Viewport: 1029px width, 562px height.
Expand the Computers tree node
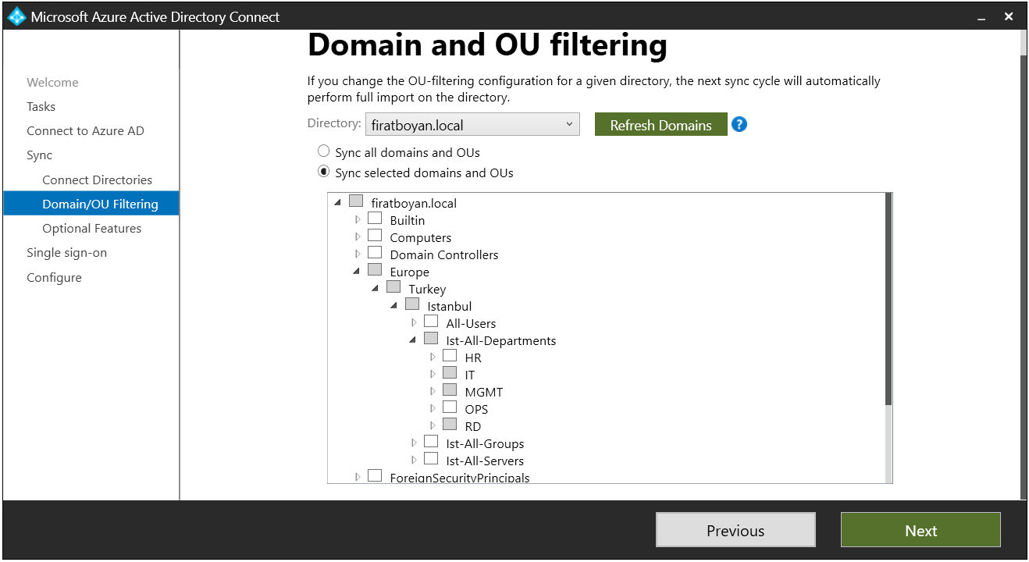[358, 237]
